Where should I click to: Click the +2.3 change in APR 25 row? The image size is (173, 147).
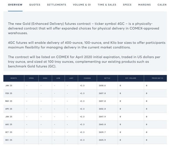pos(82,109)
